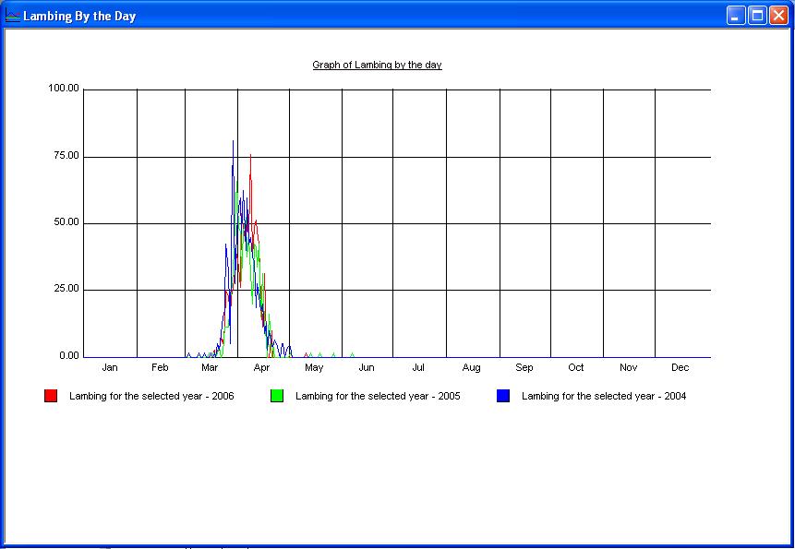Click the Apr axis label

[x=261, y=367]
